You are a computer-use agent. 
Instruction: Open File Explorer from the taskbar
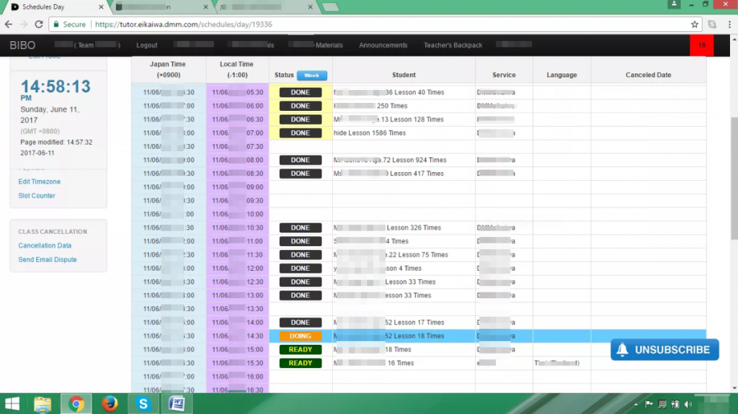coord(43,404)
